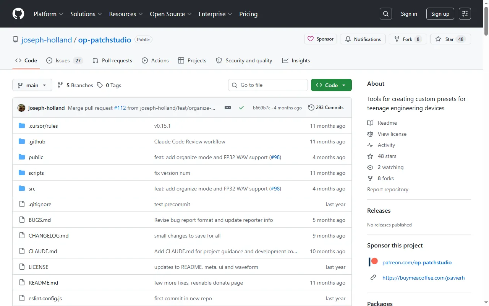Expand the Resources menu
This screenshot has height=306, width=489.
pos(126,14)
